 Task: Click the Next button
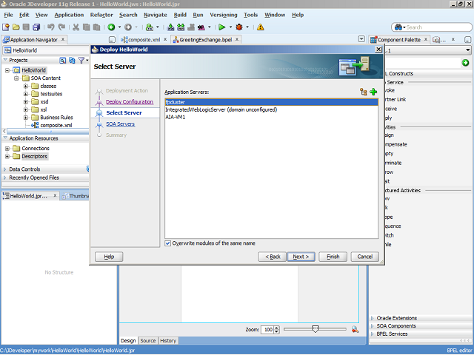[301, 257]
